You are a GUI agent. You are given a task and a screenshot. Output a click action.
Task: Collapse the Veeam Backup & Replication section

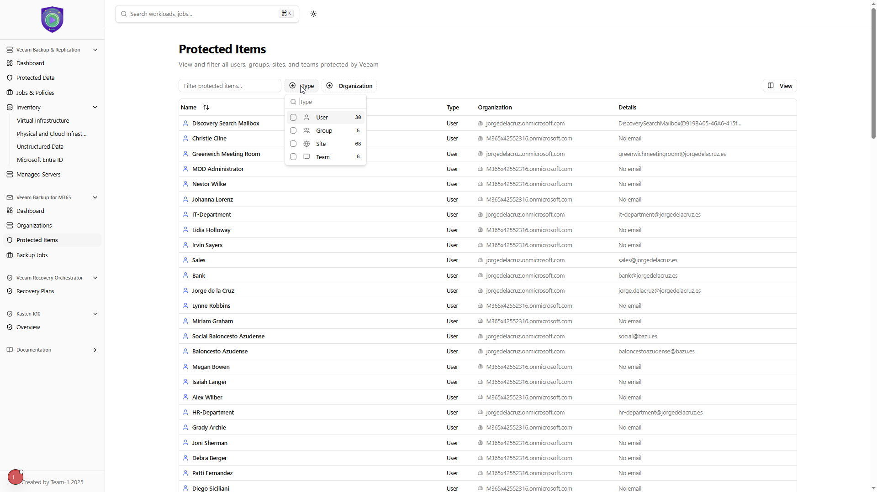(95, 50)
